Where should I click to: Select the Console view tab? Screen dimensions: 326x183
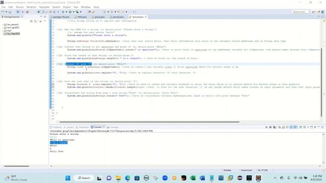97,127
